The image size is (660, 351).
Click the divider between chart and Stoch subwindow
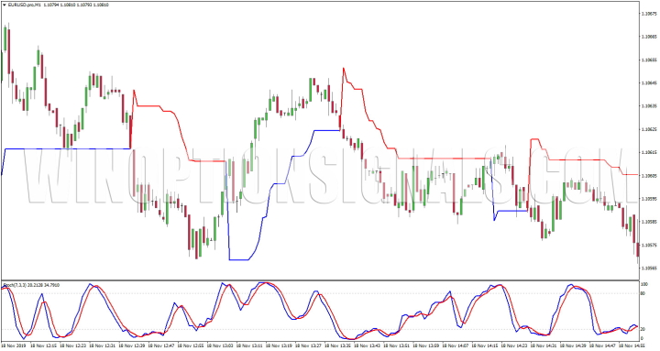320,280
